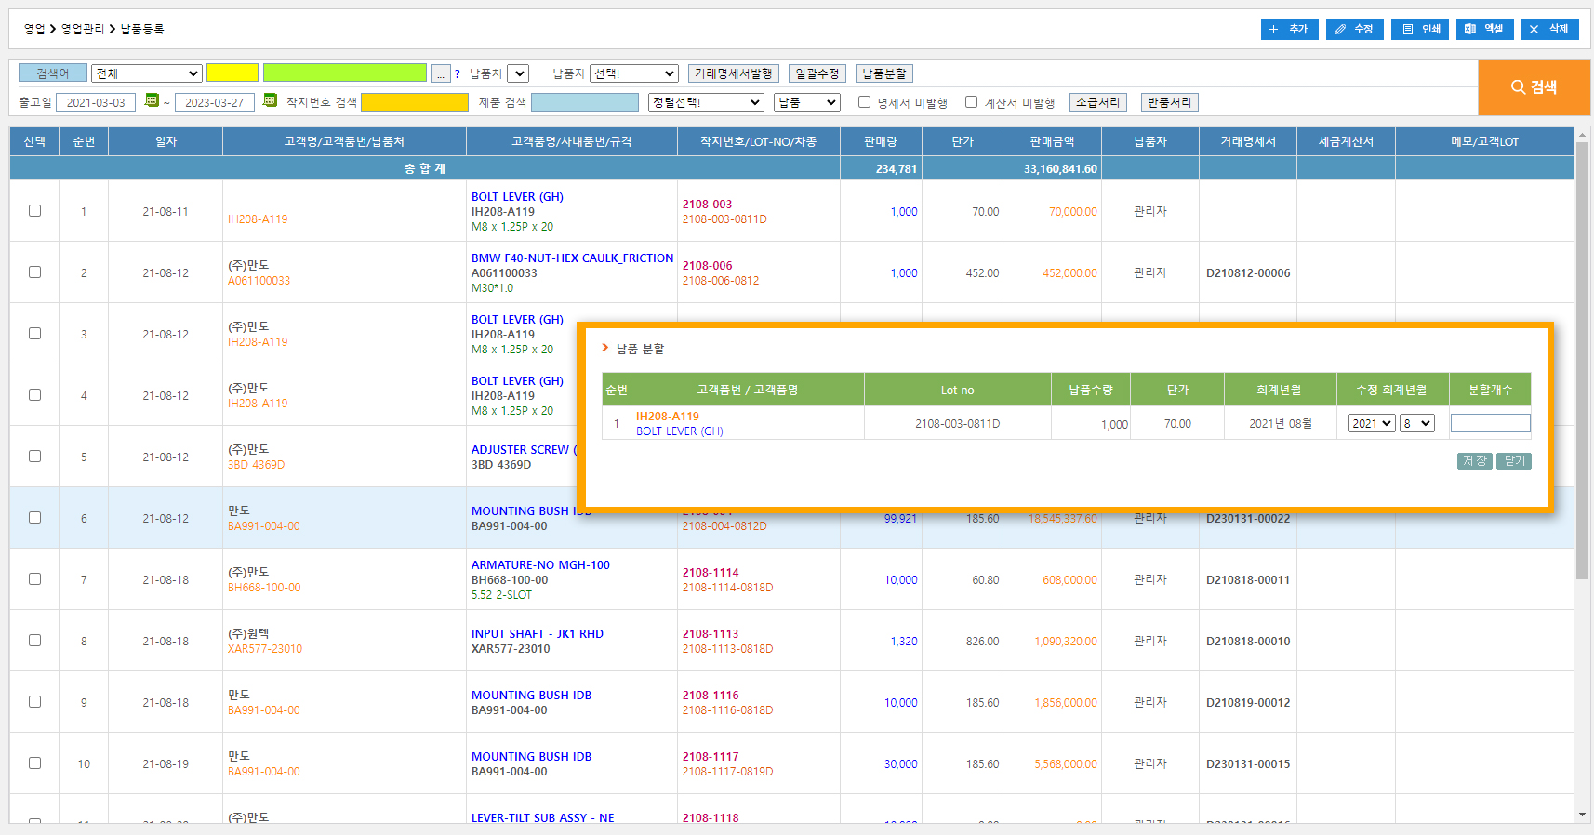Close the popup with the 닫기 button

pos(1513,461)
